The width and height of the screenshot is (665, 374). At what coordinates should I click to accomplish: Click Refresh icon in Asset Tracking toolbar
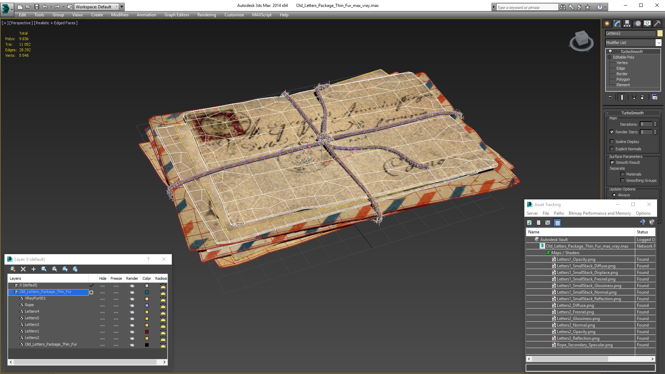pos(529,223)
